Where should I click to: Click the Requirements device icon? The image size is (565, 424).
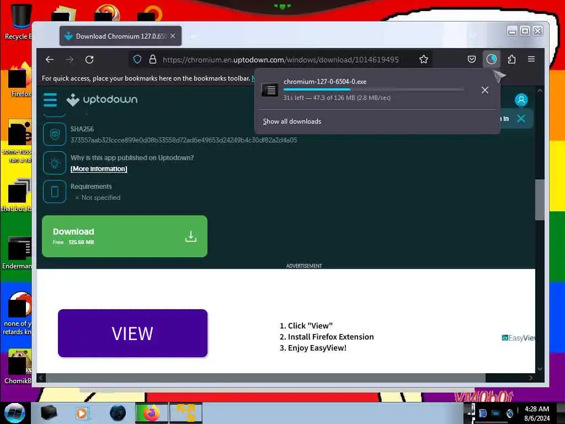tap(55, 192)
